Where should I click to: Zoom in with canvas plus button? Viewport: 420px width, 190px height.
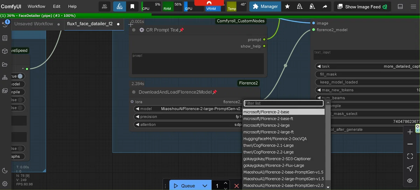410,132
